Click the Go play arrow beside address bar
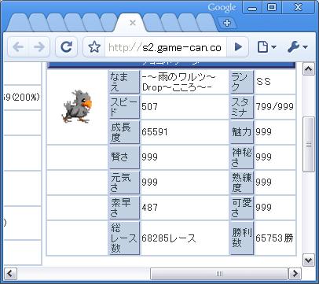Screen dimensions: 319x284 (x=238, y=47)
